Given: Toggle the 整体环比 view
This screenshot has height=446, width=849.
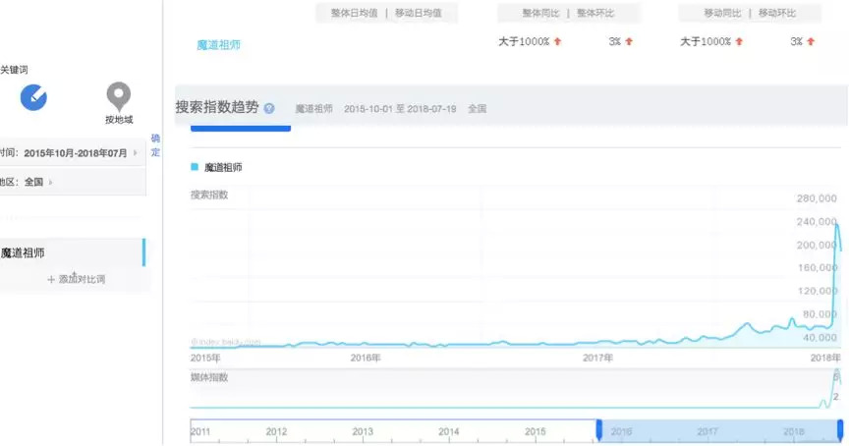Looking at the screenshot, I should (598, 13).
